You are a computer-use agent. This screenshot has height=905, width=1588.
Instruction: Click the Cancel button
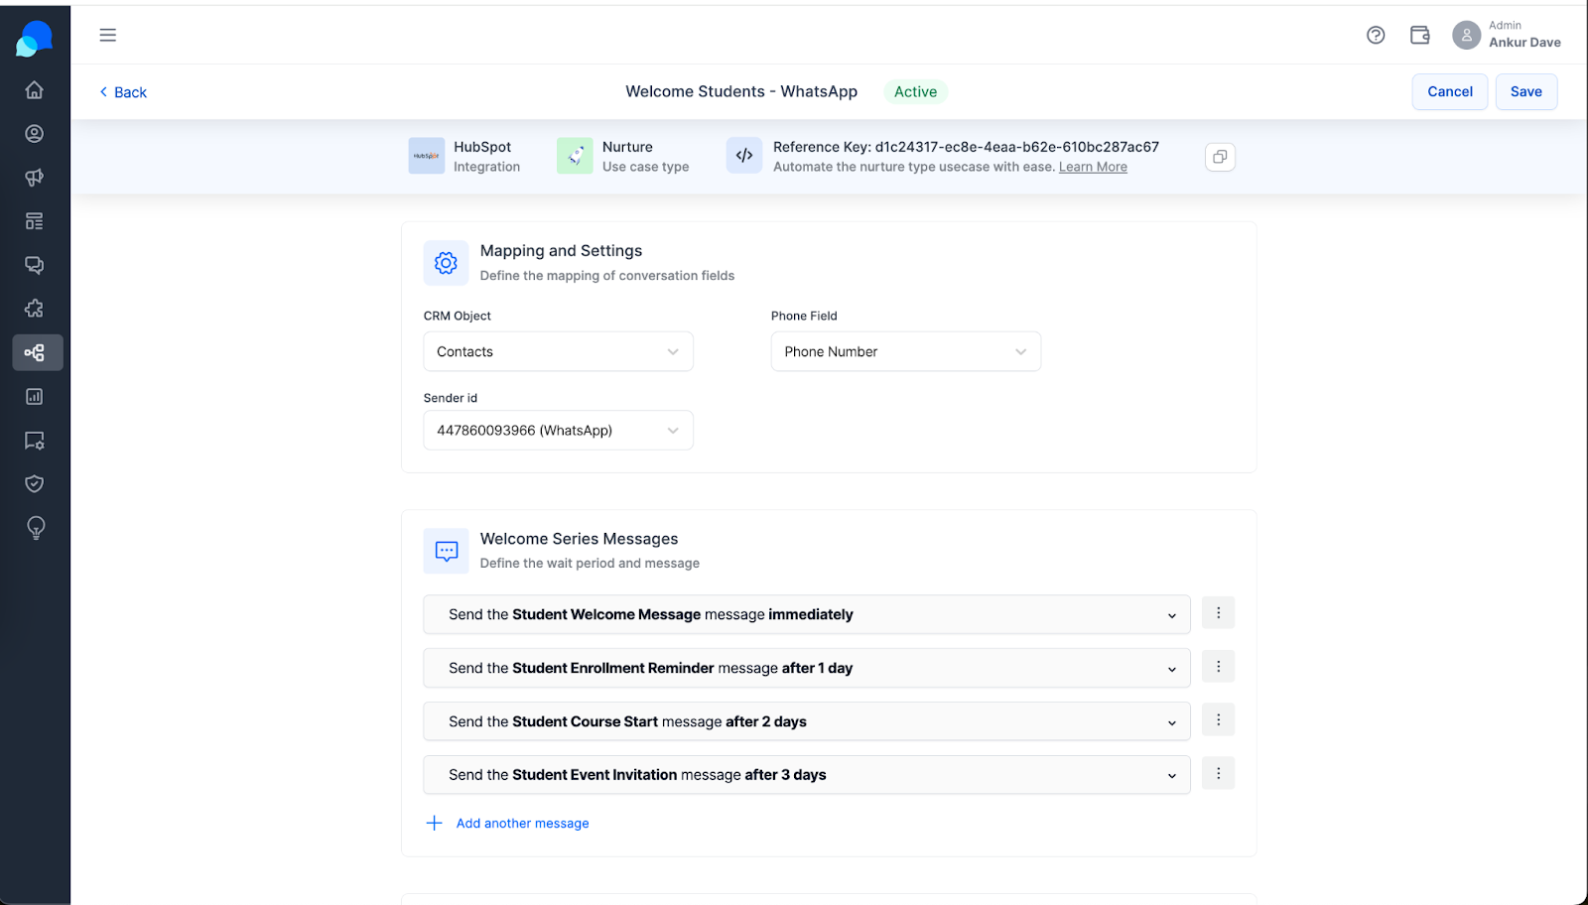[1450, 91]
